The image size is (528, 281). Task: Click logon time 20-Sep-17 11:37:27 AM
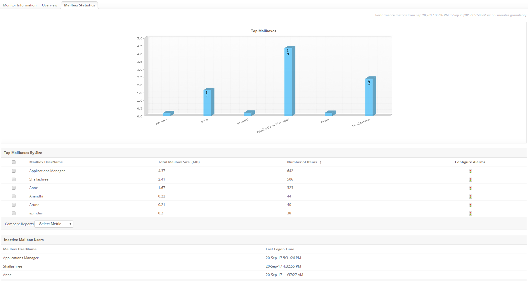[x=284, y=275]
